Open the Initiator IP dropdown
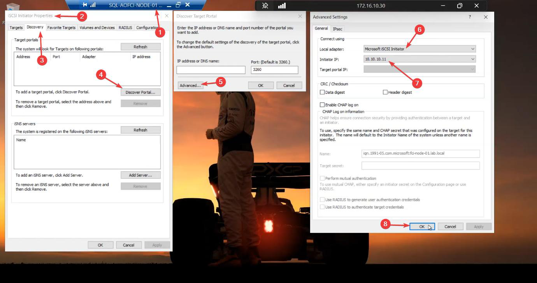 (419, 59)
